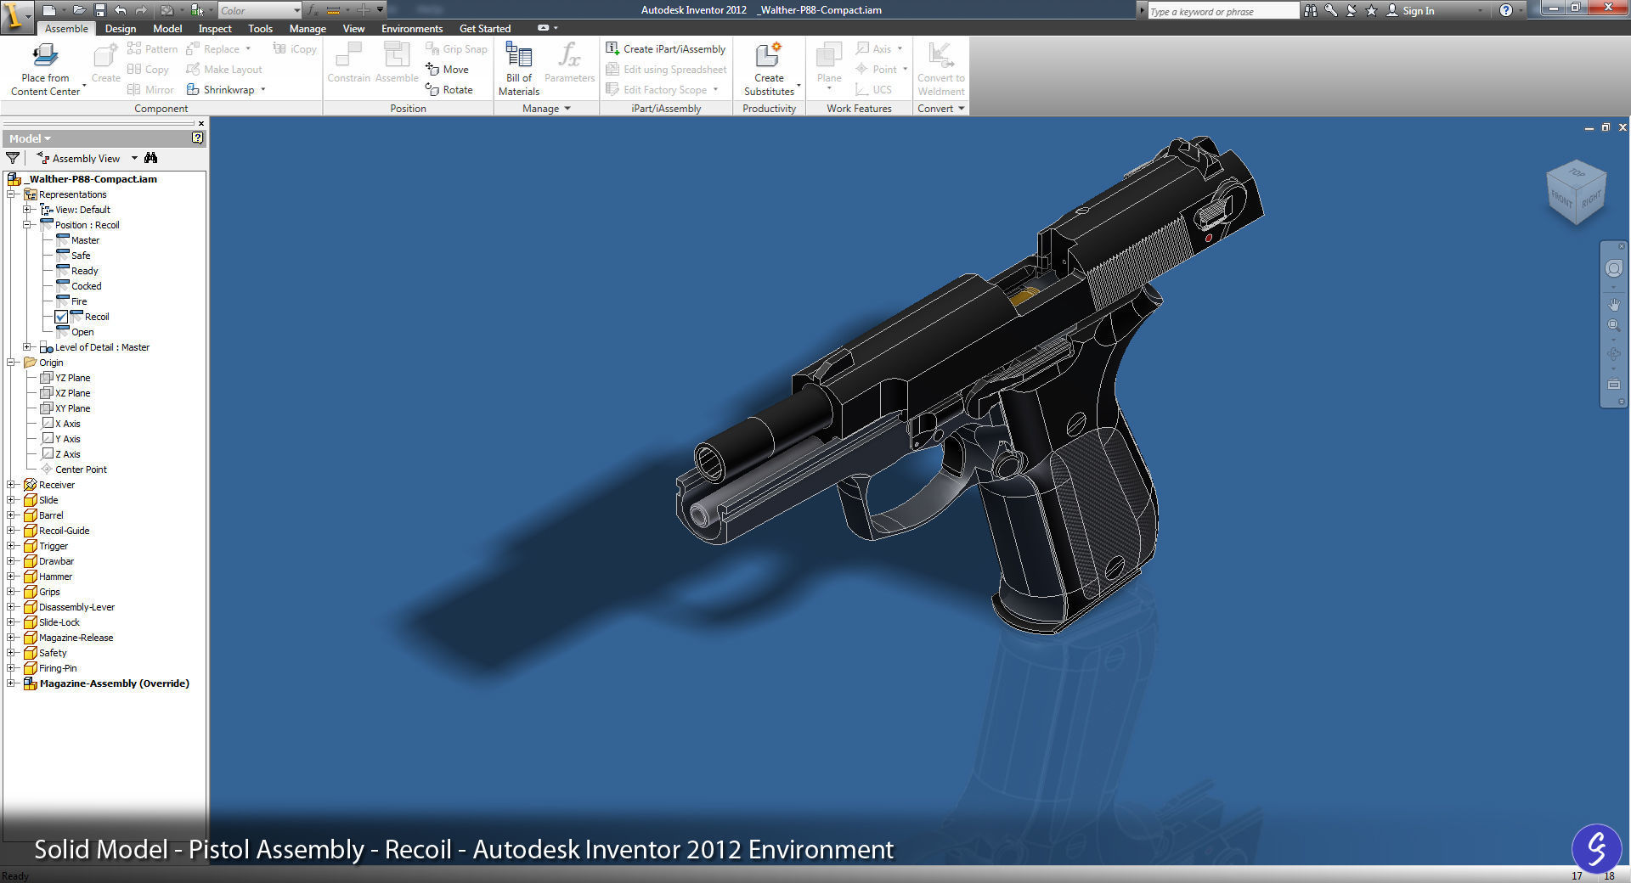Click the favorites star icon in title bar
Image resolution: width=1631 pixels, height=883 pixels.
coord(1371,10)
